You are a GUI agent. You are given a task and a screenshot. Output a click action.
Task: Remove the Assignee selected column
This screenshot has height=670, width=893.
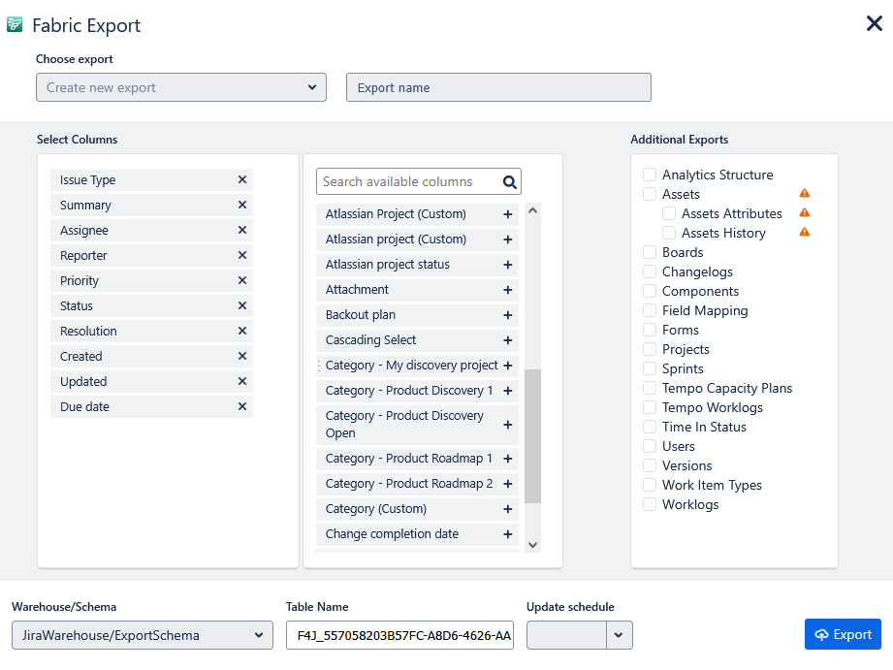pyautogui.click(x=242, y=231)
